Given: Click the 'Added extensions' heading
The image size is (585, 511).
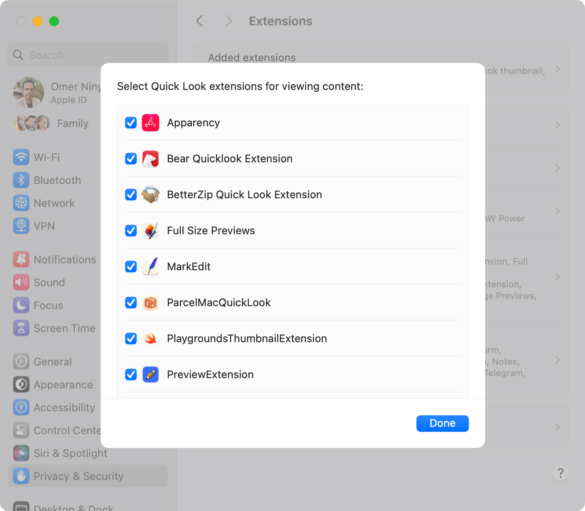Looking at the screenshot, I should coord(252,58).
